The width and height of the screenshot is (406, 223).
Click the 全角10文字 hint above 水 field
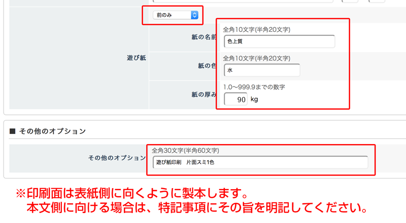(257, 58)
